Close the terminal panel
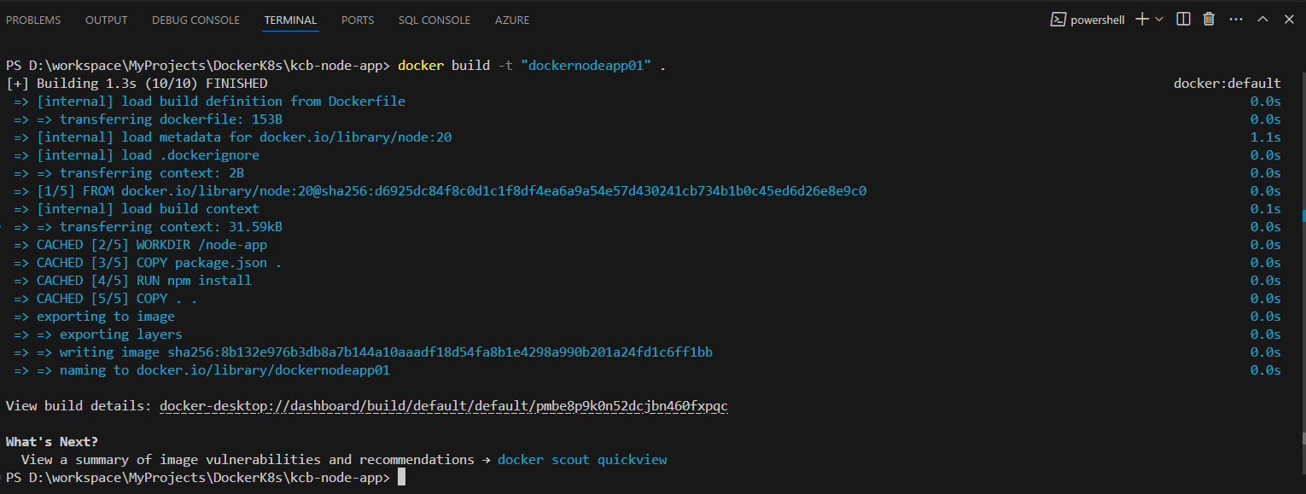This screenshot has height=494, width=1306. (1289, 19)
